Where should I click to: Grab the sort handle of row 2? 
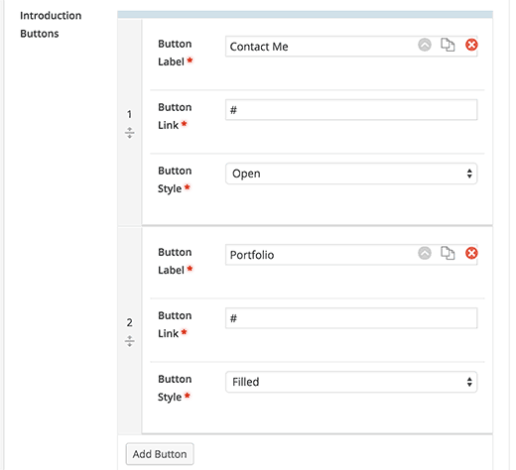pos(130,341)
